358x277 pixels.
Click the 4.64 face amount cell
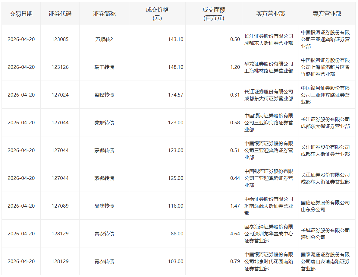pyautogui.click(x=235, y=234)
